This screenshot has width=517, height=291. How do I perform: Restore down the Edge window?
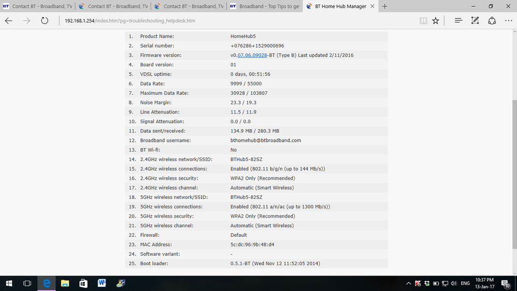tap(491, 6)
